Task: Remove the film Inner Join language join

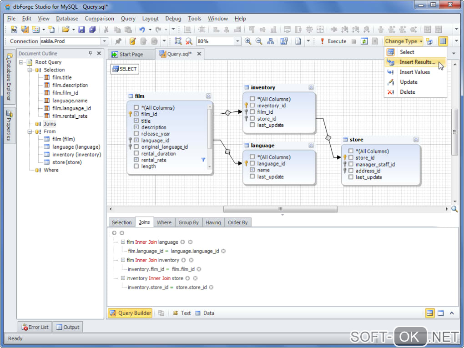Action: click(x=190, y=242)
